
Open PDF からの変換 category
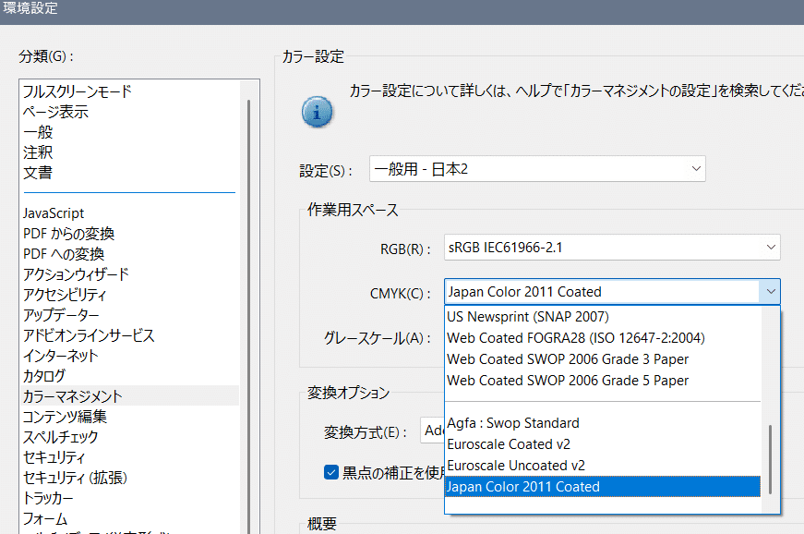coord(130,234)
